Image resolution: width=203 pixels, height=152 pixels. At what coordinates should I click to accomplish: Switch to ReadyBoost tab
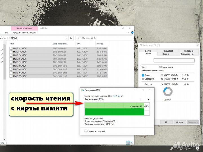pos(168,51)
